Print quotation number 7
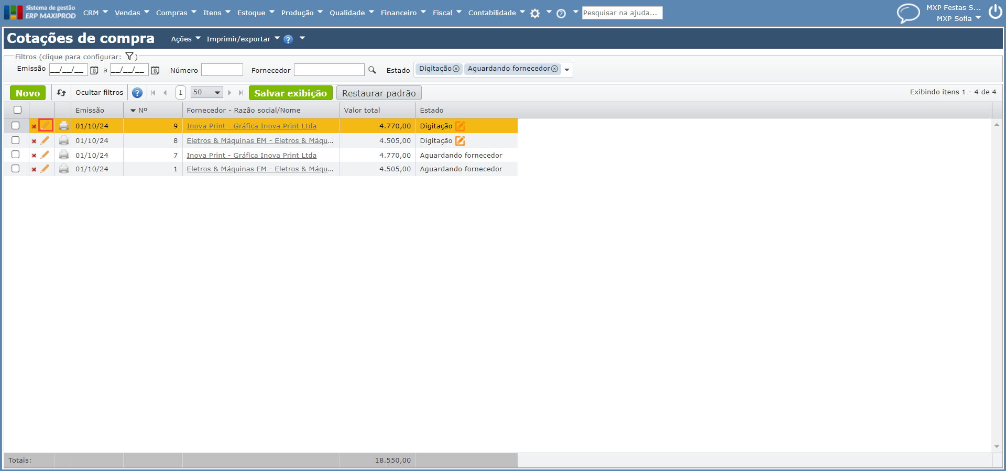The height and width of the screenshot is (471, 1006). point(64,155)
